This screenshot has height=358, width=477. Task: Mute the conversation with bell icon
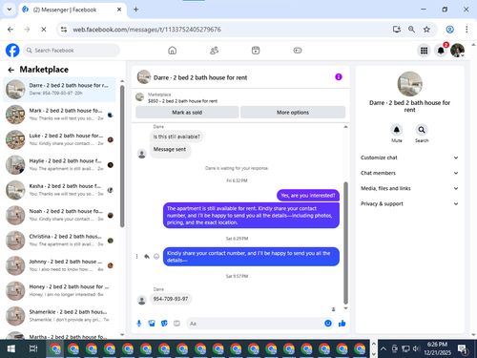coord(397,130)
